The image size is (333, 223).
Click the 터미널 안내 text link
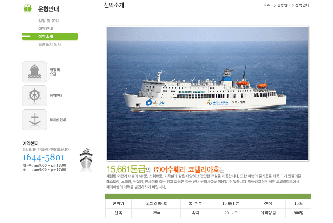point(58,120)
